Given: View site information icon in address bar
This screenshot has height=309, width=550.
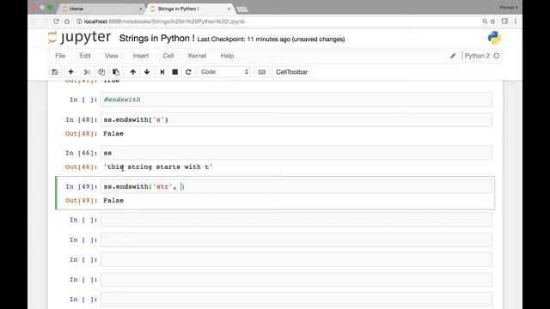Looking at the screenshot, I should tap(79, 21).
